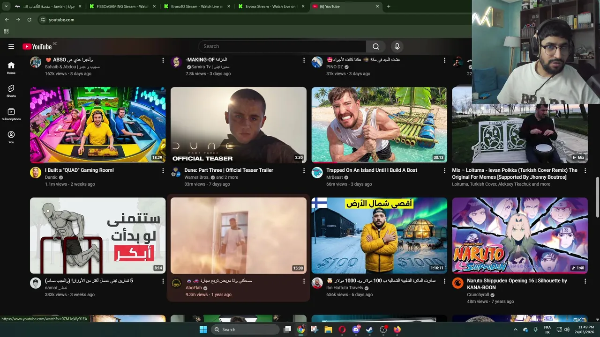Click the YouTube search input field
This screenshot has width=600, height=337.
click(x=282, y=46)
